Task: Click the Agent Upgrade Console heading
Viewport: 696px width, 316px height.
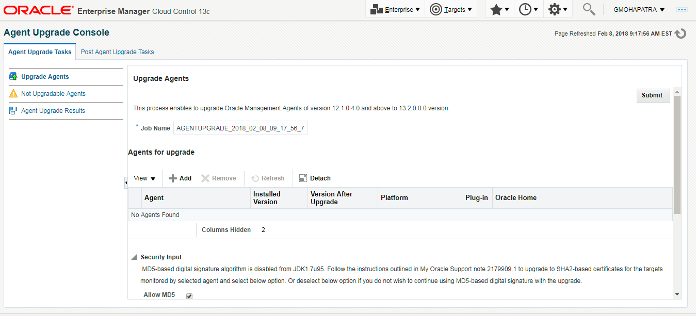Action: coord(56,32)
